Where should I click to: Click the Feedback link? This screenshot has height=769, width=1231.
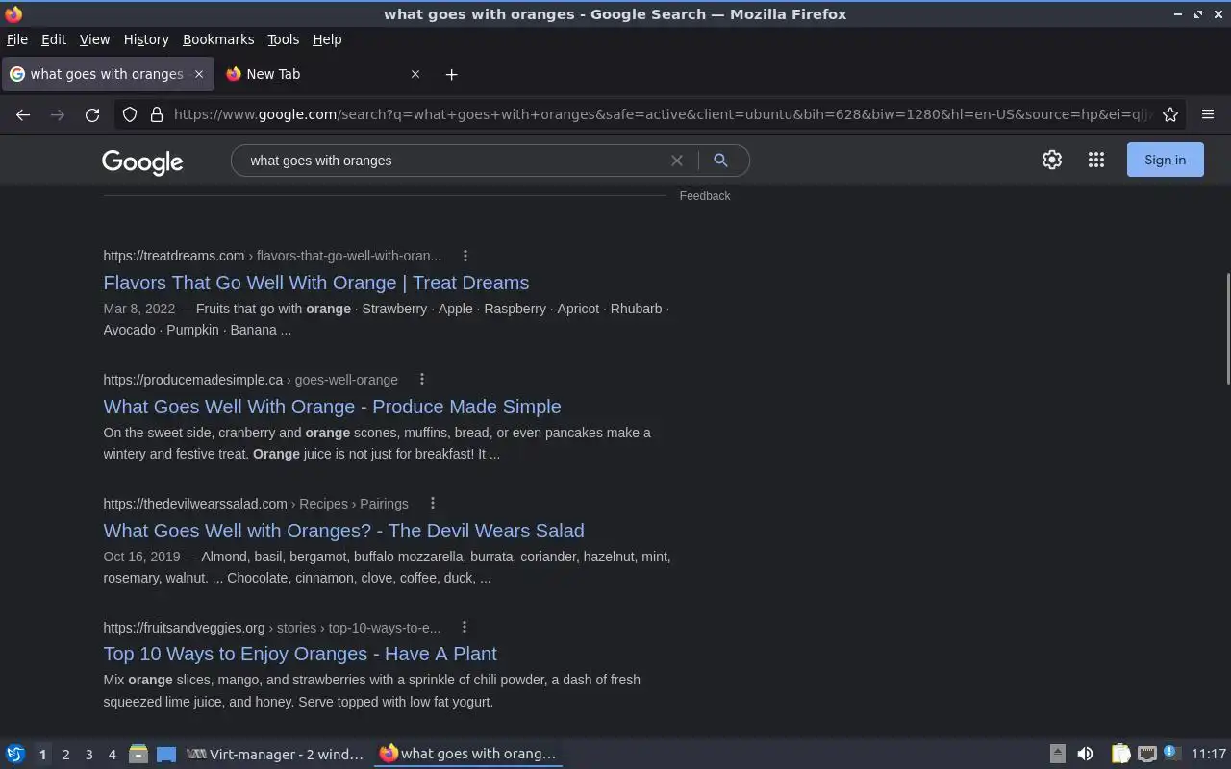[x=705, y=196]
